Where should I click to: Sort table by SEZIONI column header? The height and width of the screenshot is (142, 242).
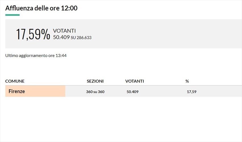click(x=95, y=81)
